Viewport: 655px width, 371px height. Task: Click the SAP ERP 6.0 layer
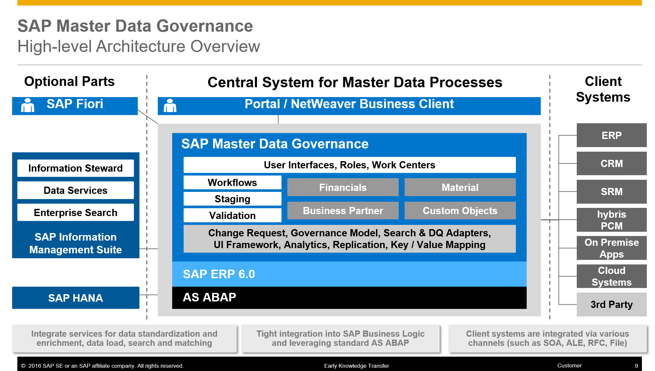(349, 274)
